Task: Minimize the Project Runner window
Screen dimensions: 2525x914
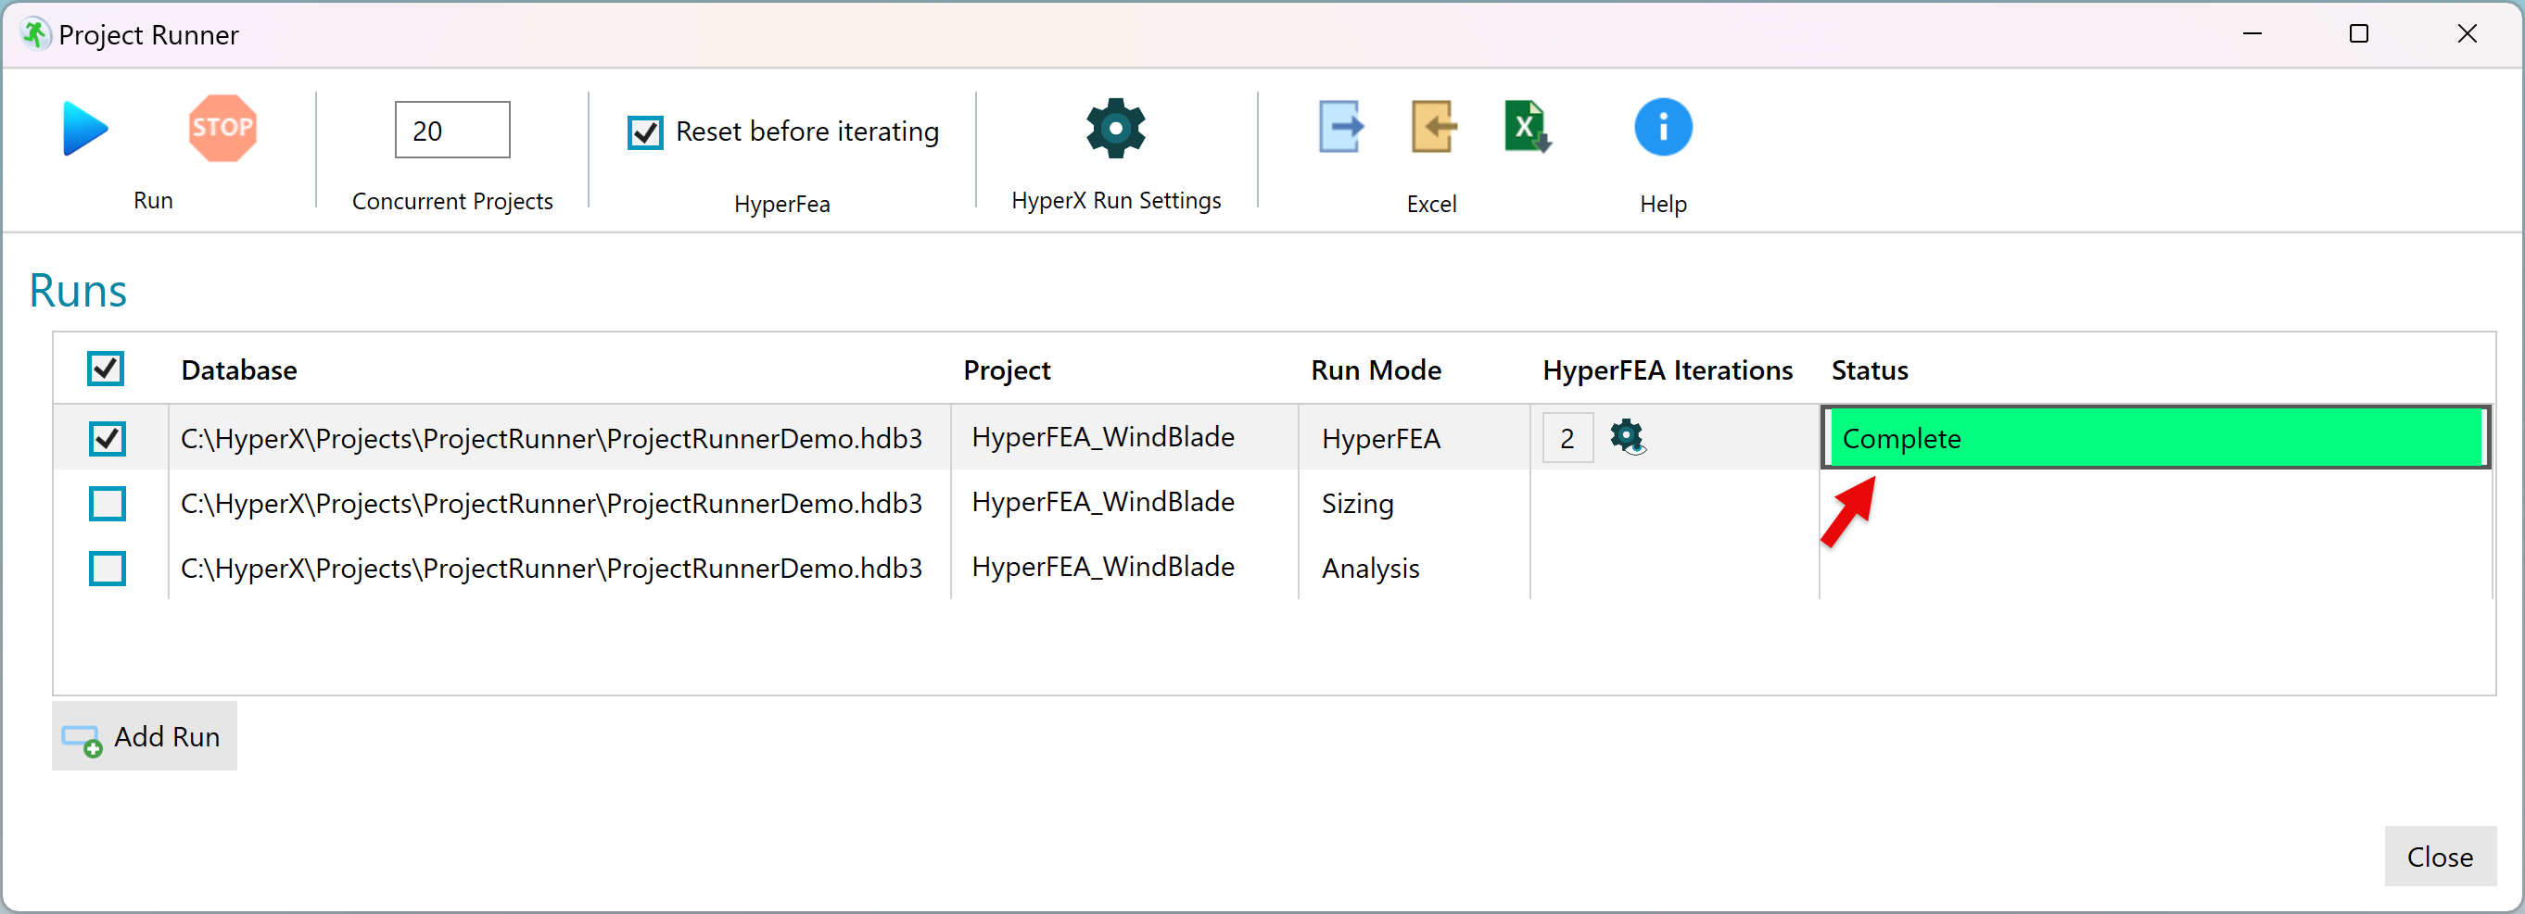Action: tap(2252, 34)
